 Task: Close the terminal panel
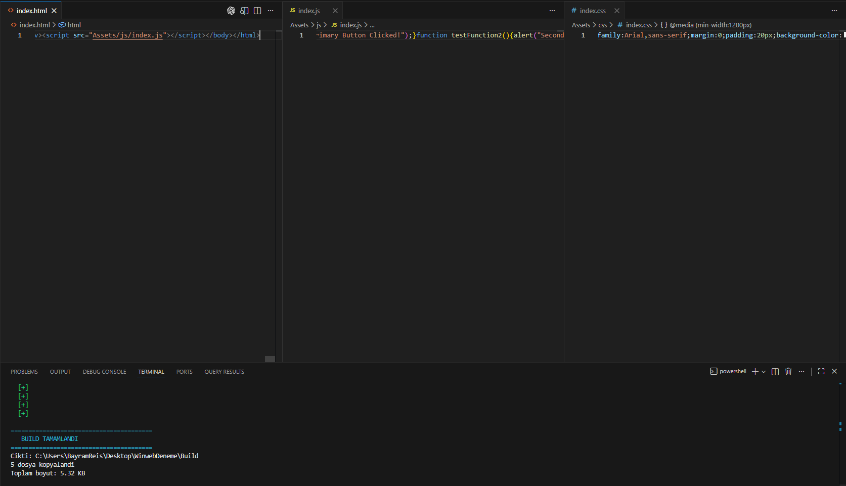pyautogui.click(x=834, y=371)
